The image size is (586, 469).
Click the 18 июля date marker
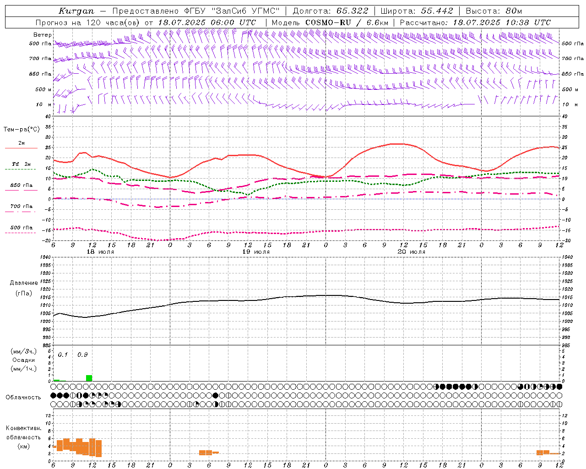(x=100, y=252)
